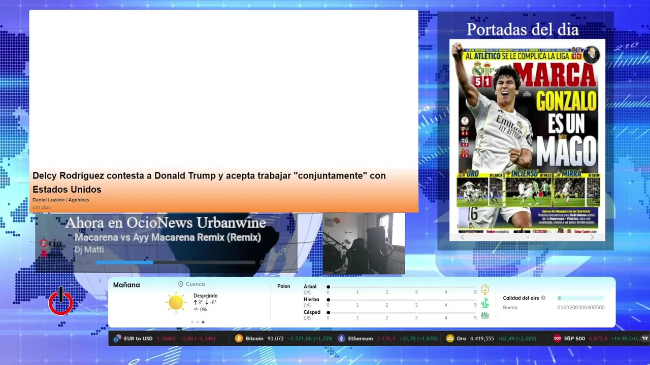This screenshot has height=365, width=650.
Task: Click the 'Mañana' weather heading
Action: click(126, 285)
